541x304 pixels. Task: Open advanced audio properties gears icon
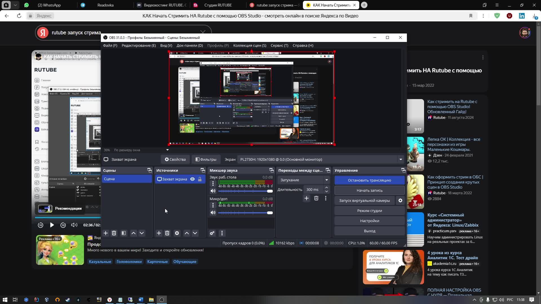point(212,233)
